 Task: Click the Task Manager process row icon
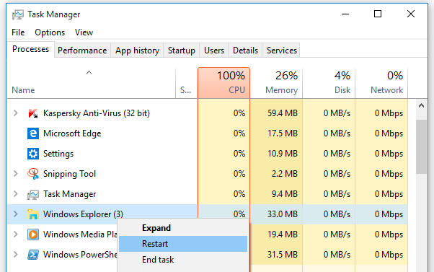coord(33,195)
